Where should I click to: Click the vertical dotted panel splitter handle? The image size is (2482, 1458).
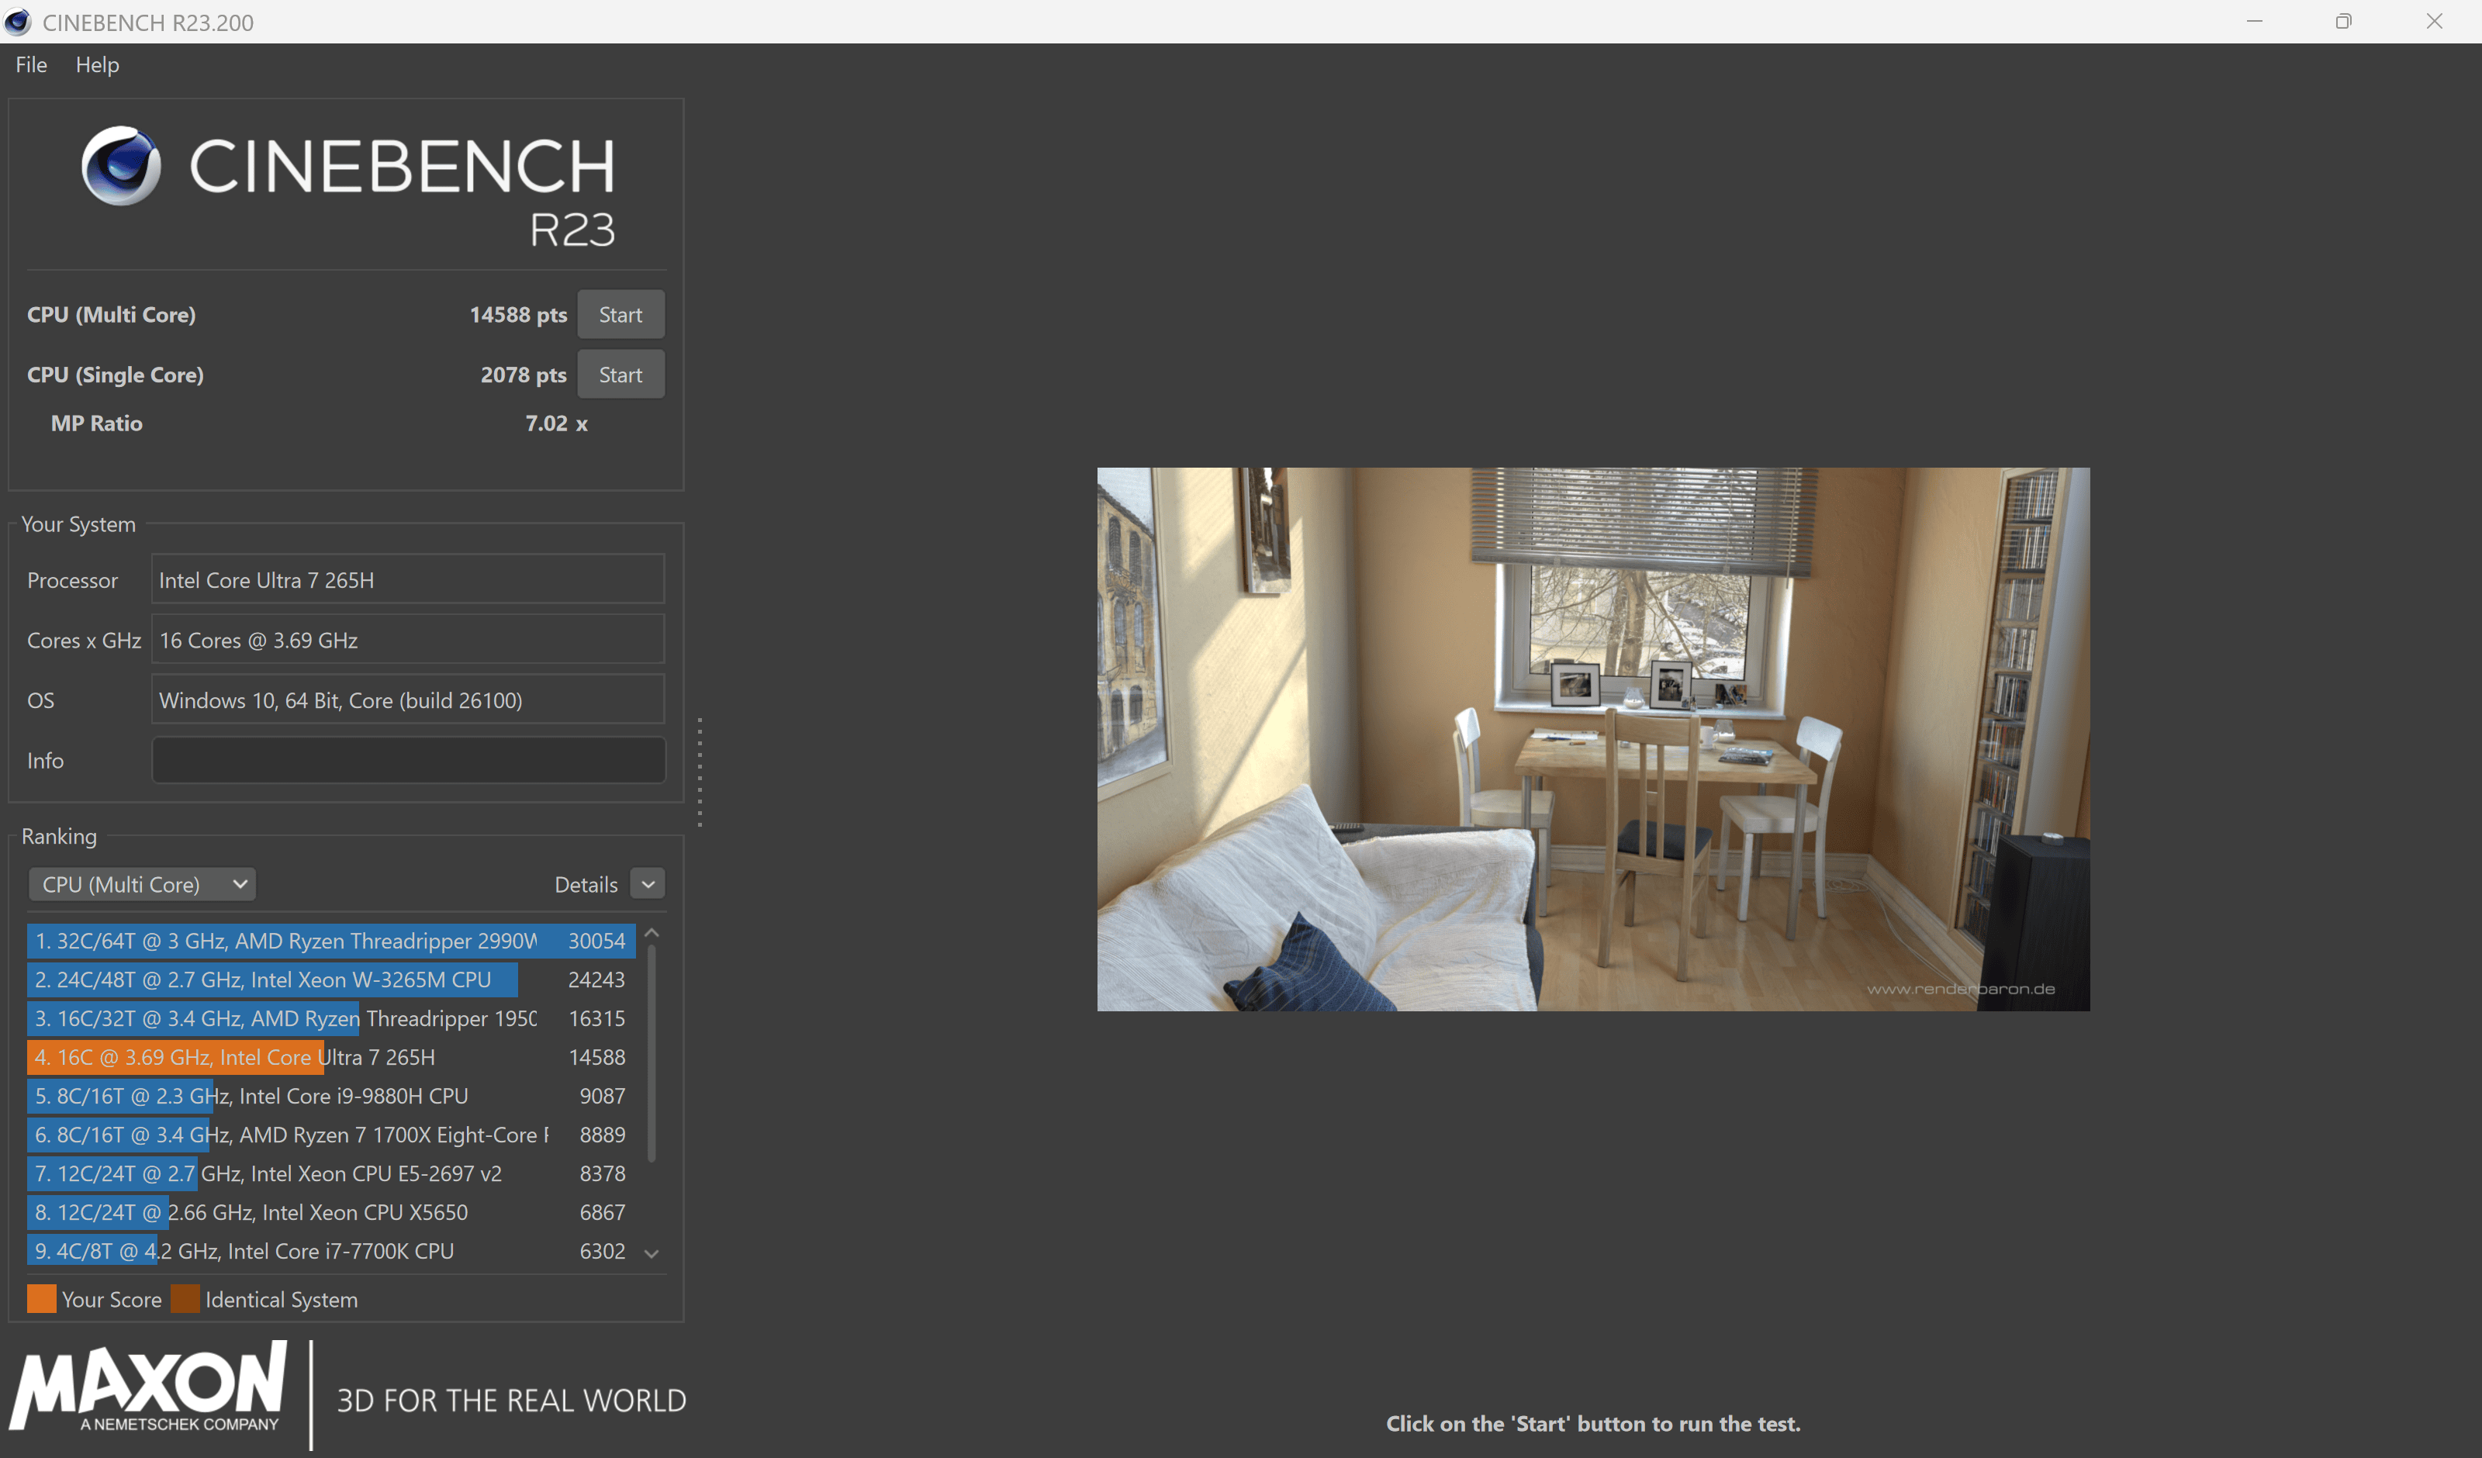click(700, 772)
